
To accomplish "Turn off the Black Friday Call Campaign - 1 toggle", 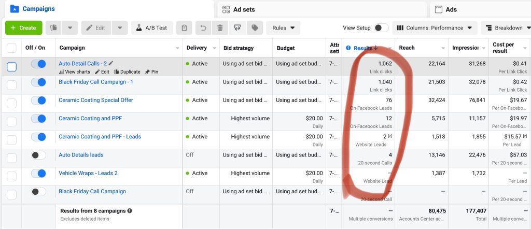I will 38,82.
